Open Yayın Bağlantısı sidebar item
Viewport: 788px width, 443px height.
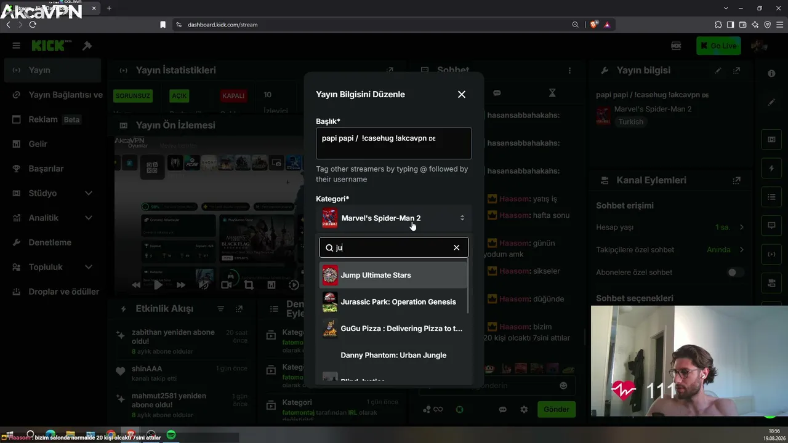coord(52,95)
